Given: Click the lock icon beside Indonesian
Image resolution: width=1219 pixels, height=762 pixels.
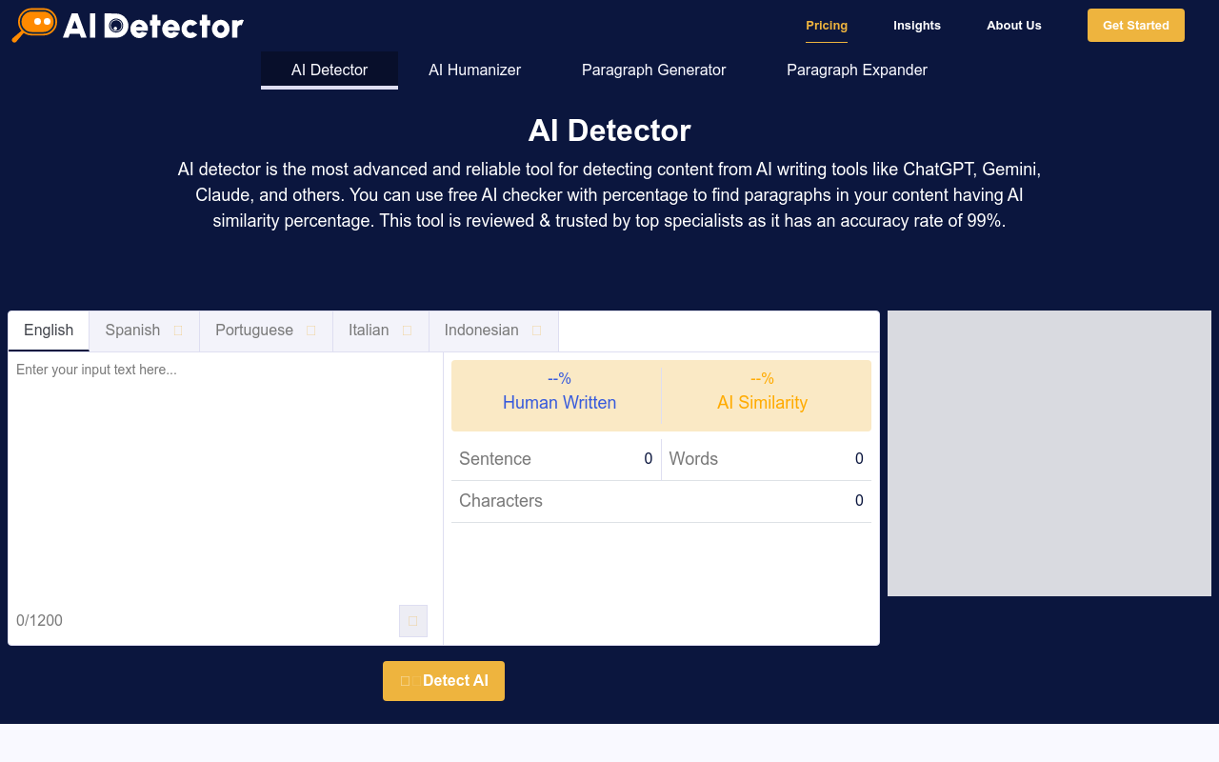Looking at the screenshot, I should pos(537,331).
